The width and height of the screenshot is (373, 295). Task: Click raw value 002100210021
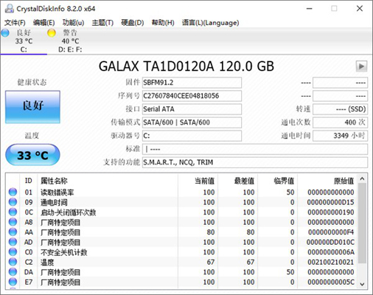pos(330,262)
